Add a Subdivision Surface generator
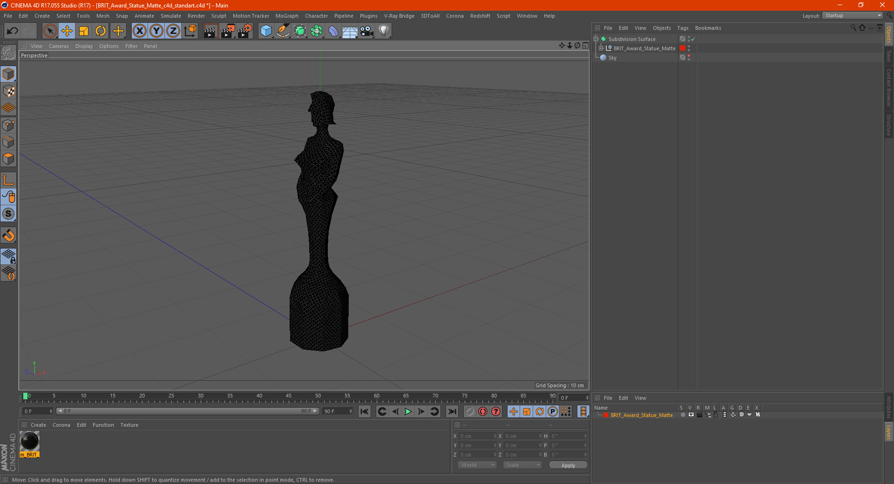 pos(300,31)
